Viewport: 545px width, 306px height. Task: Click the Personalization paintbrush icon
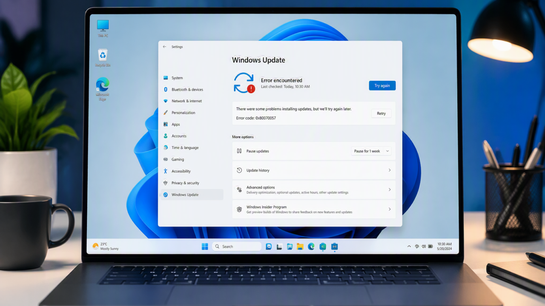coord(166,113)
